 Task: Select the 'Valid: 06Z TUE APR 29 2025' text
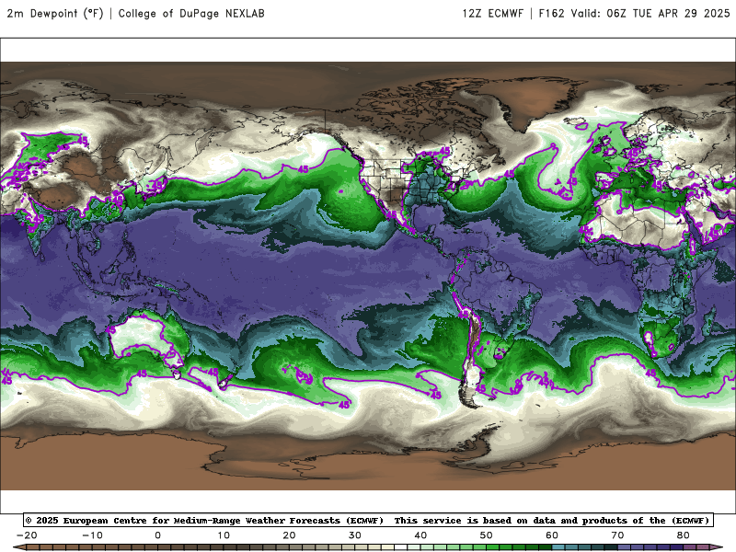650,14
